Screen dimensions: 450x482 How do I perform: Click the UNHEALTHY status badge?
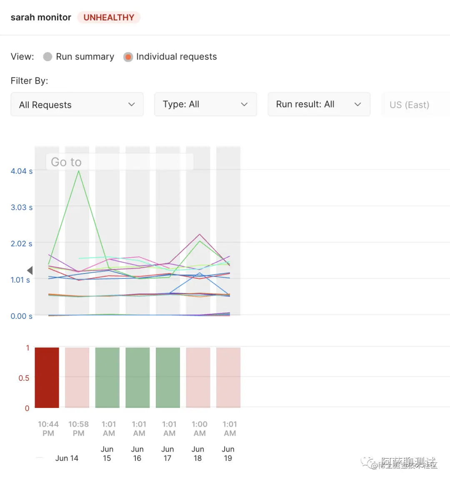click(x=109, y=17)
